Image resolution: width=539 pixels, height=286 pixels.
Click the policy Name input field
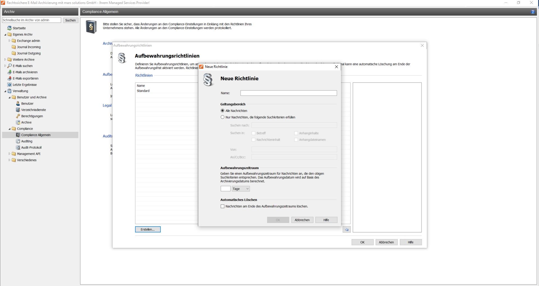288,93
